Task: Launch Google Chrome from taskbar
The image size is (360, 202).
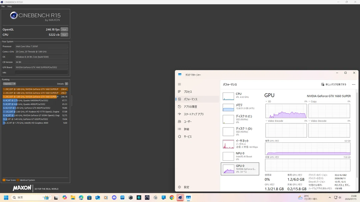Action: tap(172, 198)
